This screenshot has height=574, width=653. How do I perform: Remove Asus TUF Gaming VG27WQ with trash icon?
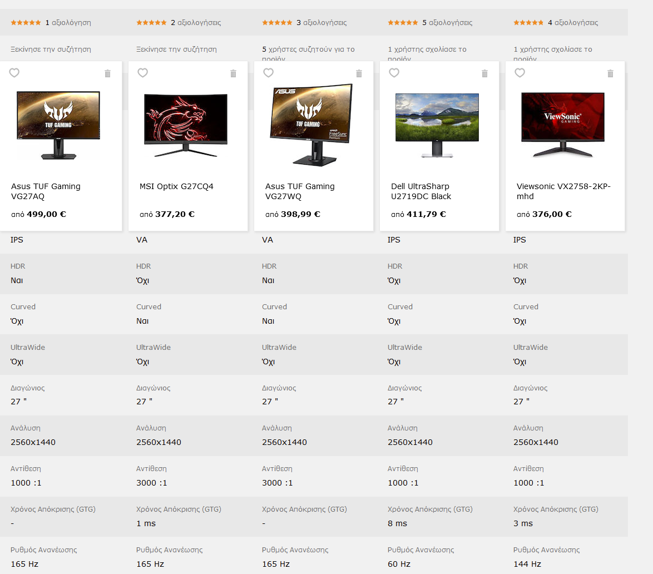tap(359, 73)
